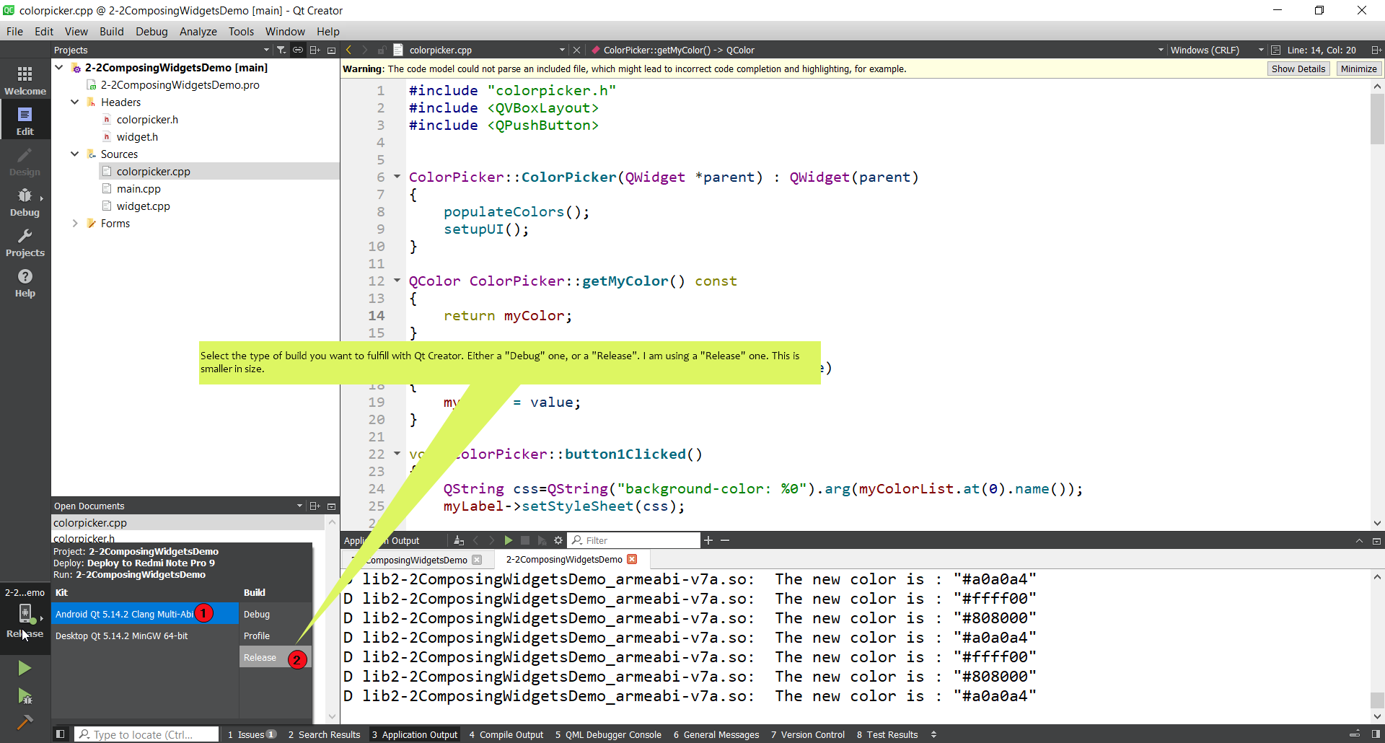1385x743 pixels.
Task: Start running the application with the Run icon
Action: pyautogui.click(x=25, y=668)
